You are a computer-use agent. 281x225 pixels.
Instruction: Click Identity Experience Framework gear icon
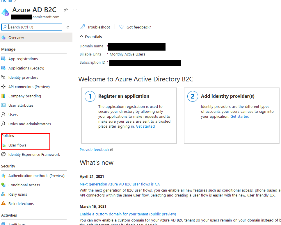[x=3, y=154]
